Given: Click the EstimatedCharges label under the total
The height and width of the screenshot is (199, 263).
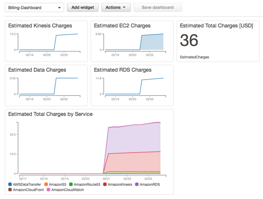Looking at the screenshot, I should [x=195, y=57].
